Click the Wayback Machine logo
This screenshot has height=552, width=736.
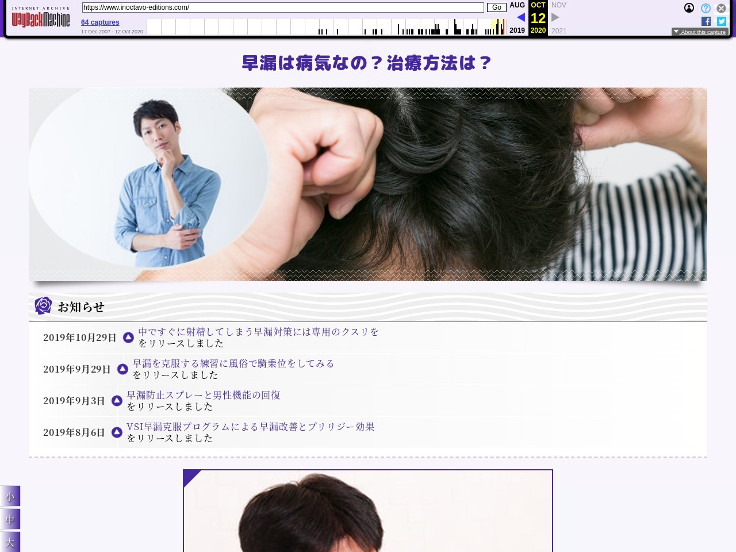[41, 19]
